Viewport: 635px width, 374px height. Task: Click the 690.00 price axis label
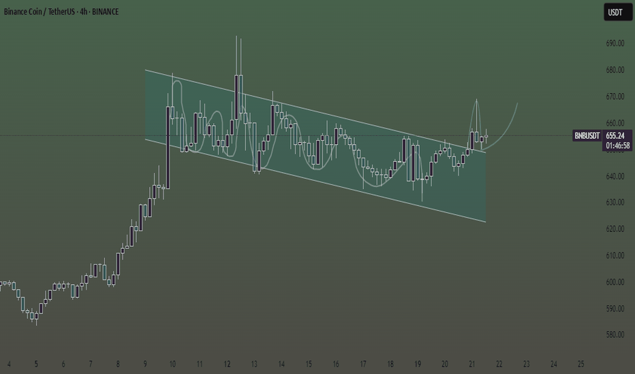(x=615, y=44)
